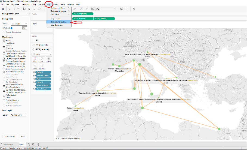Switch to the Sheet 1 tab
247x150 pixels.
pos(22,144)
